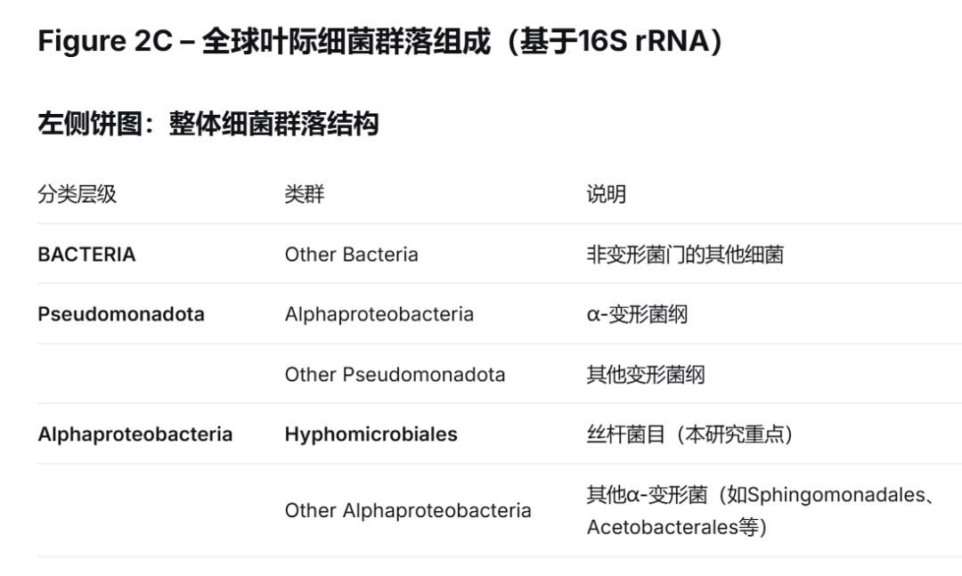Click the 非变形菌门的其他细菌 description cell
962x576 pixels.
pyautogui.click(x=685, y=254)
